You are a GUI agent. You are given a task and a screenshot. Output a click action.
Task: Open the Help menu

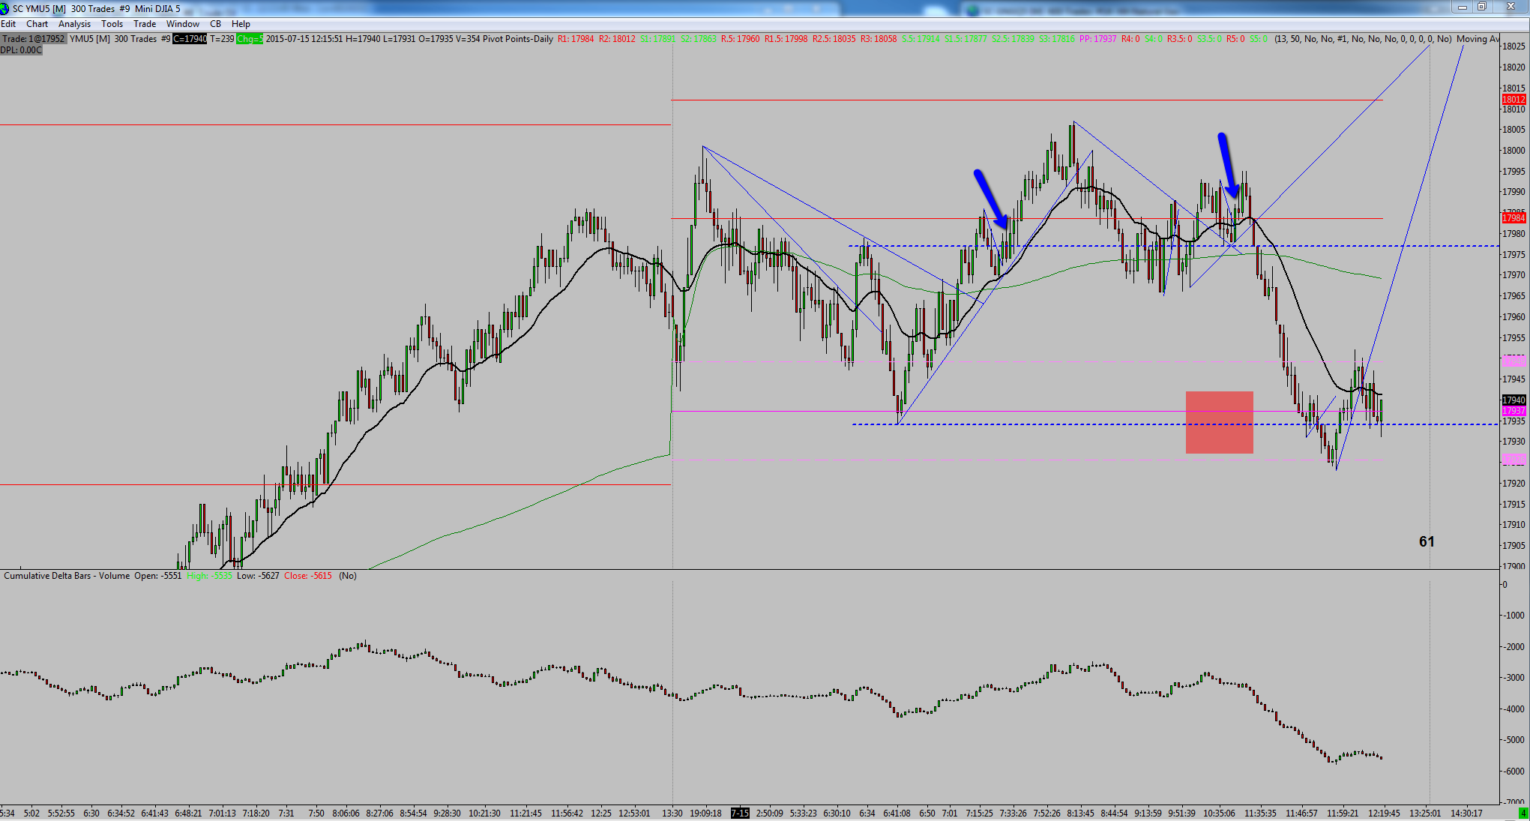[x=241, y=24]
